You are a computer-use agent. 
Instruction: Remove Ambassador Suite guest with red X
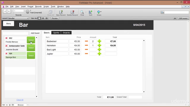coord(7,46)
